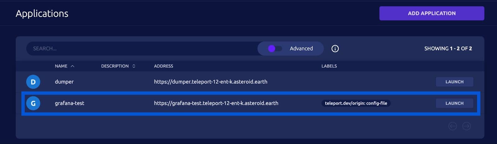Screen dimensions: 497x144
Task: Select the dumper application name
Action: click(x=64, y=82)
